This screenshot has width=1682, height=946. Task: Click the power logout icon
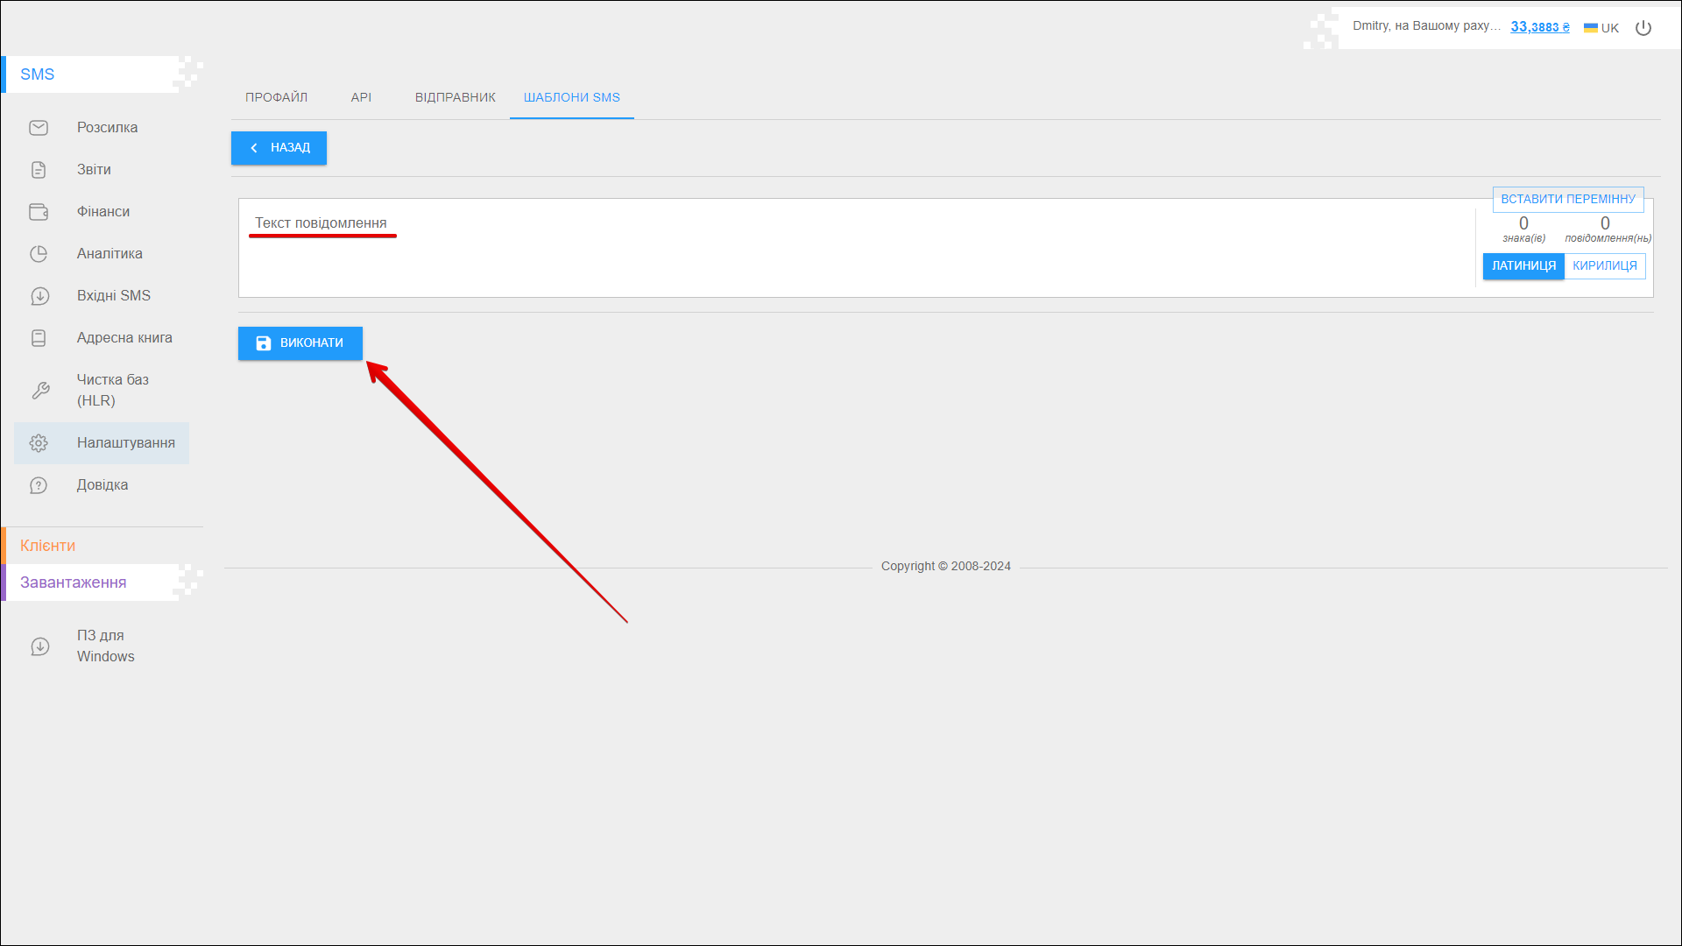1643,28
